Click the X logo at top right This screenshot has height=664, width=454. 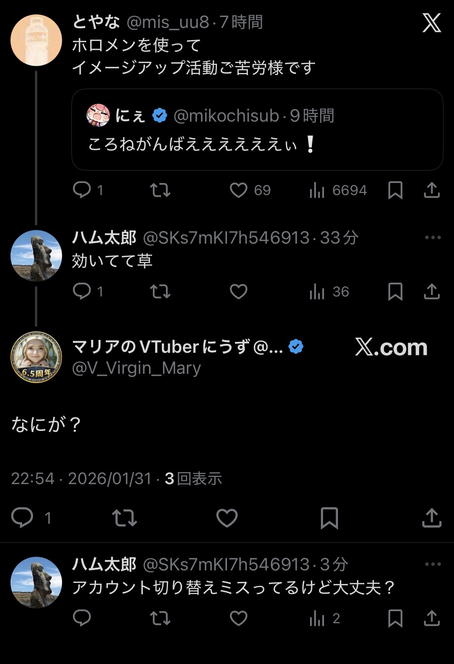point(431,23)
